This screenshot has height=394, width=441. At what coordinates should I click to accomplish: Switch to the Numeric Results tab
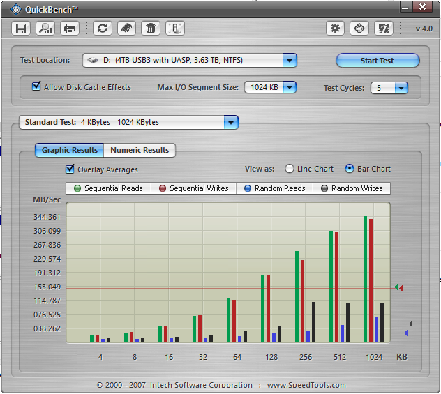[x=140, y=150]
